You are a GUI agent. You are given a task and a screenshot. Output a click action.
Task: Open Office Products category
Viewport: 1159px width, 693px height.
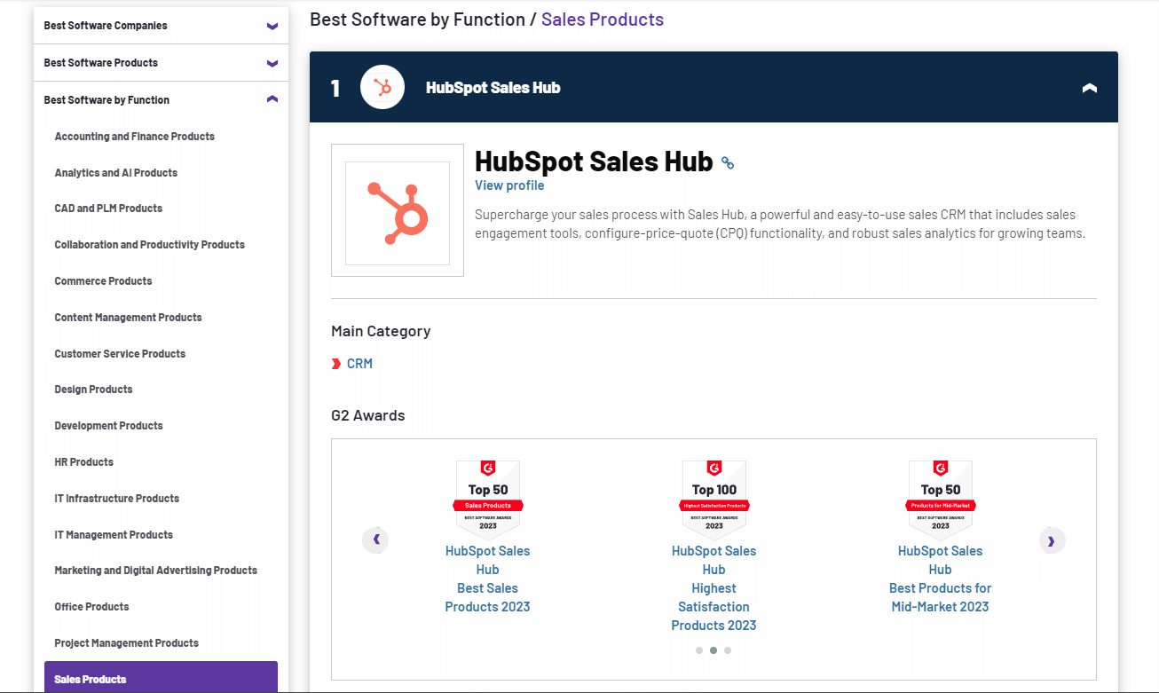92,607
